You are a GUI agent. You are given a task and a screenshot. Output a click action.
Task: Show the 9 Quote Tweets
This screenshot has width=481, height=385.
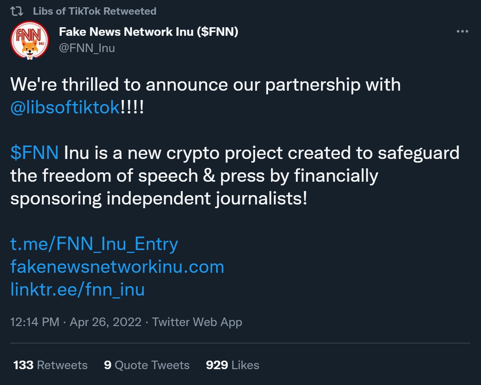(147, 365)
